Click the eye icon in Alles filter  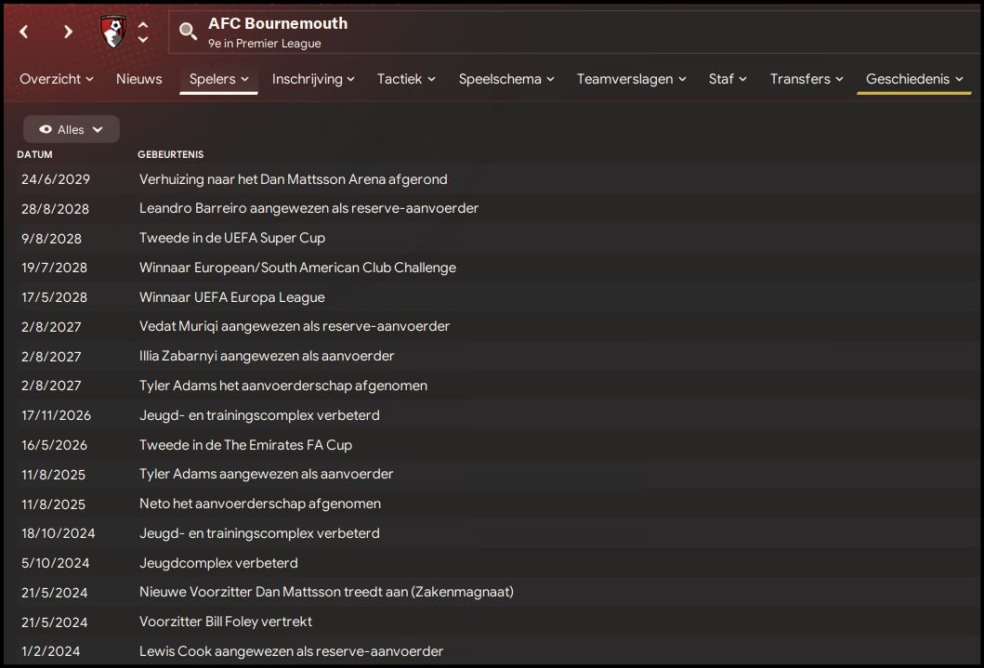[x=46, y=129]
